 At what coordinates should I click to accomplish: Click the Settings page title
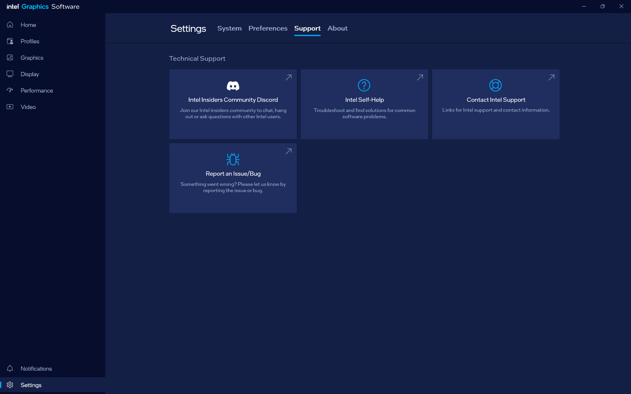[x=188, y=29]
